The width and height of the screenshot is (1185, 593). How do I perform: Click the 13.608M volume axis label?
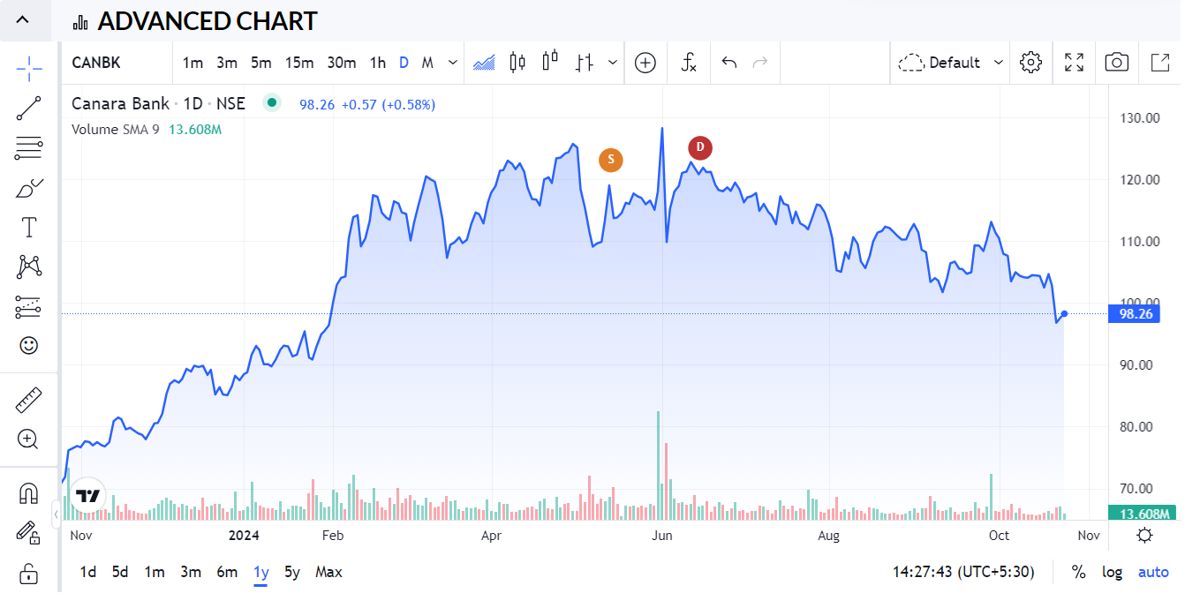coord(1143,514)
